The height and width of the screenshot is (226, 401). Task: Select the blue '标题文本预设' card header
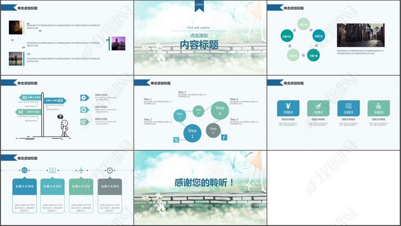(25, 186)
